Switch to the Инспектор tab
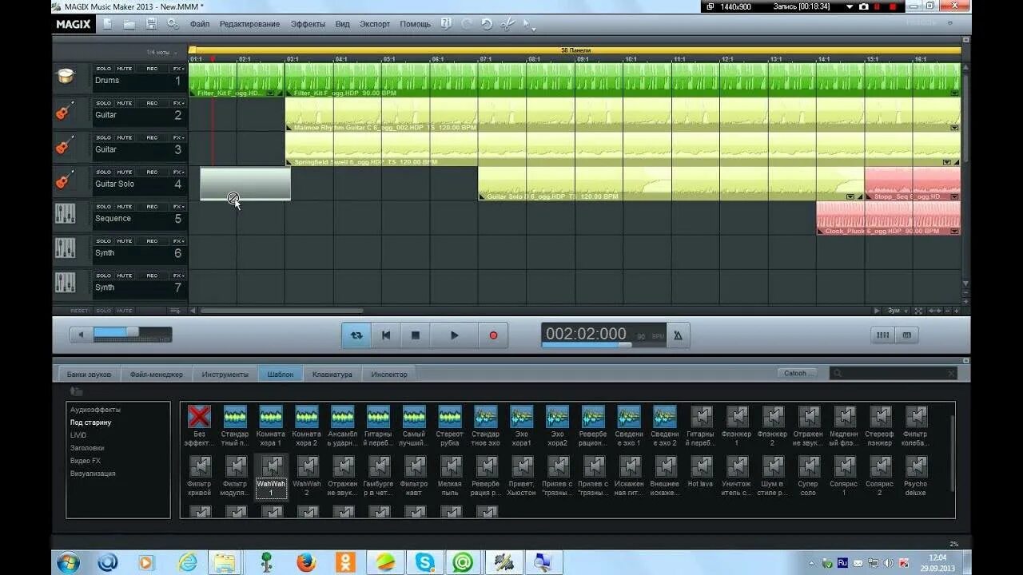The image size is (1023, 575). (x=389, y=374)
